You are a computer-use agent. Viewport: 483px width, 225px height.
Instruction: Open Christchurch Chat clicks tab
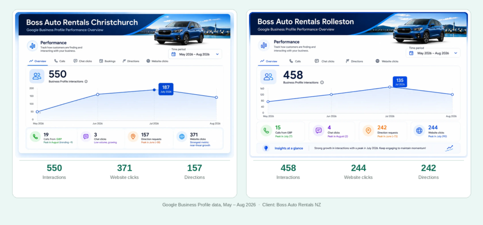pos(83,61)
